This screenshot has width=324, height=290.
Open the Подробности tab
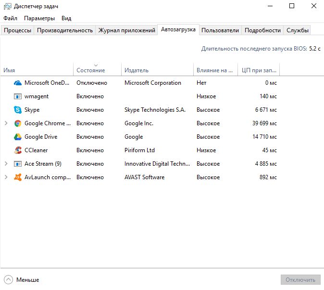262,30
